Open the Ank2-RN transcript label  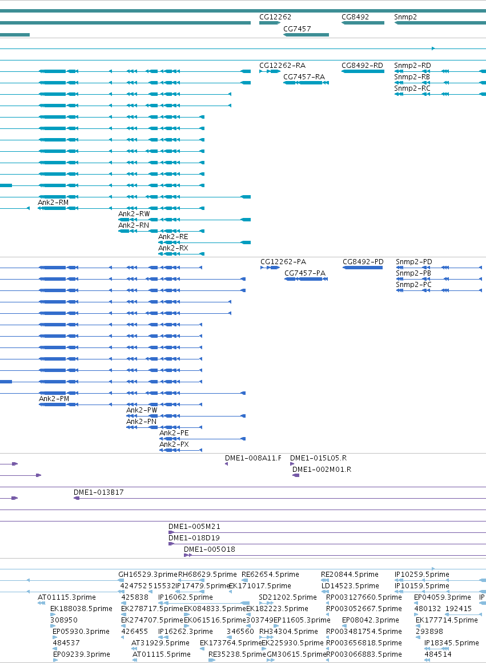click(134, 225)
